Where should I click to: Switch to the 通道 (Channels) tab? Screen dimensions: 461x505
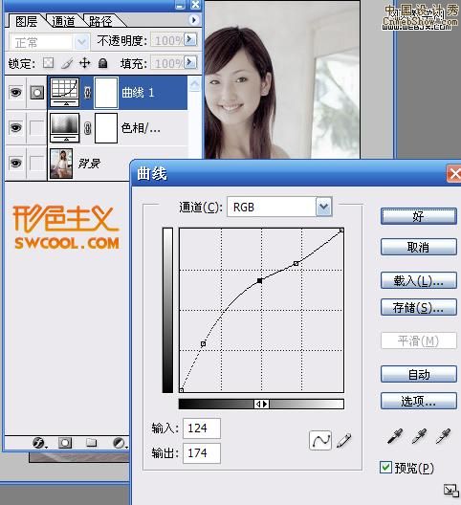[x=63, y=21]
